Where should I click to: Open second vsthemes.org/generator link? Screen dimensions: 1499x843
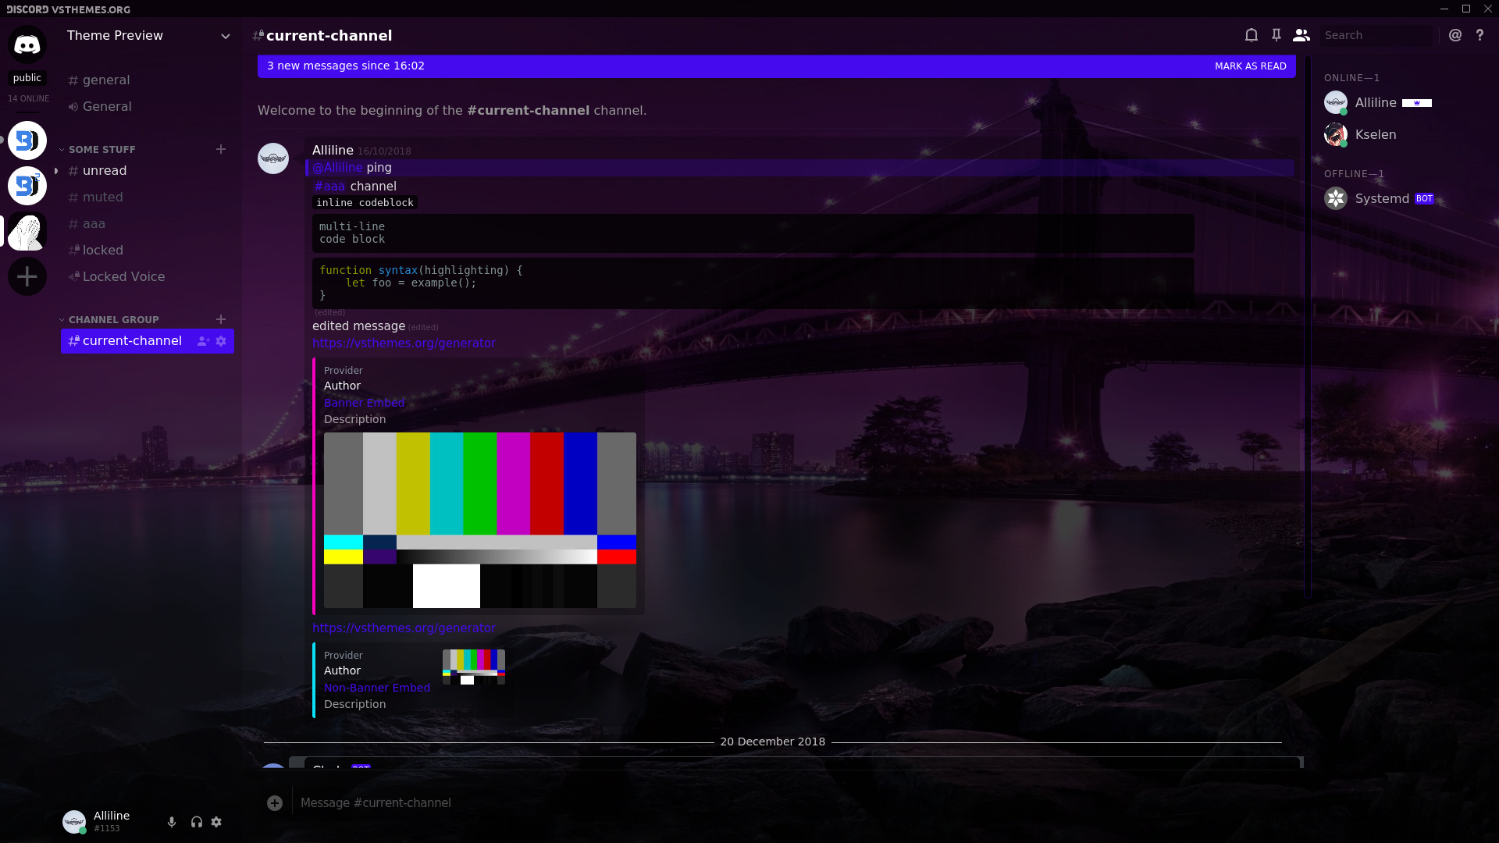[x=404, y=628]
